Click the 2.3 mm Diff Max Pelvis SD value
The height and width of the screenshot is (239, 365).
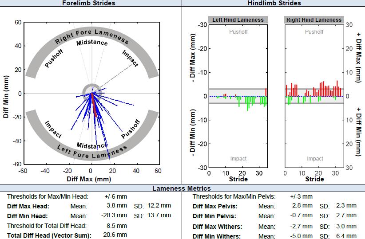coord(346,205)
